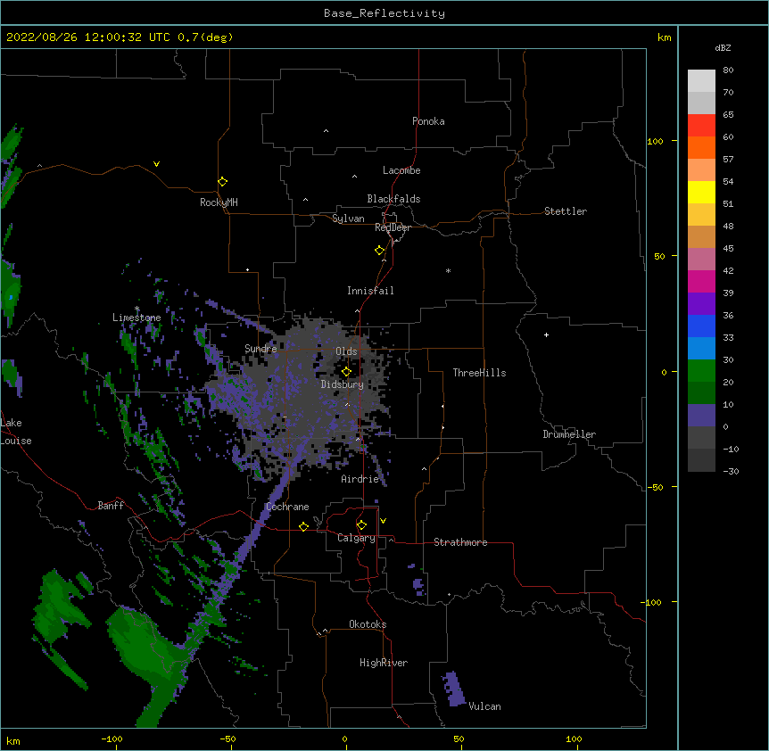Screen dimensions: 769x751
Task: Click the RedDeer city label
Action: (393, 227)
